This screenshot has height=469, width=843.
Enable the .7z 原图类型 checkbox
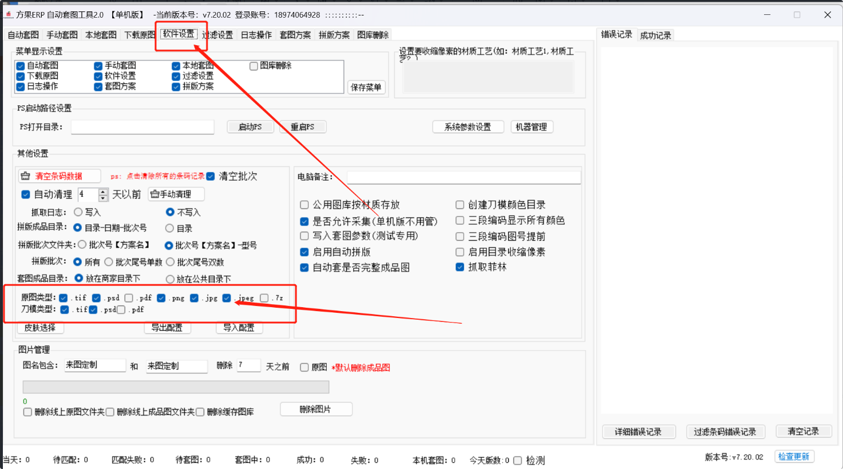[264, 298]
